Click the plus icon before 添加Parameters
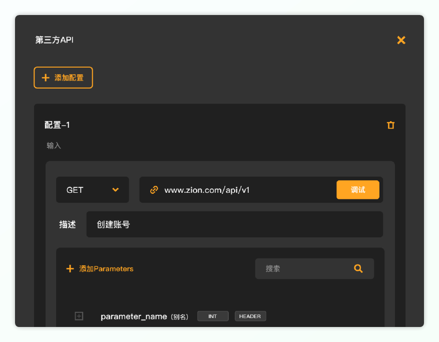 point(70,269)
